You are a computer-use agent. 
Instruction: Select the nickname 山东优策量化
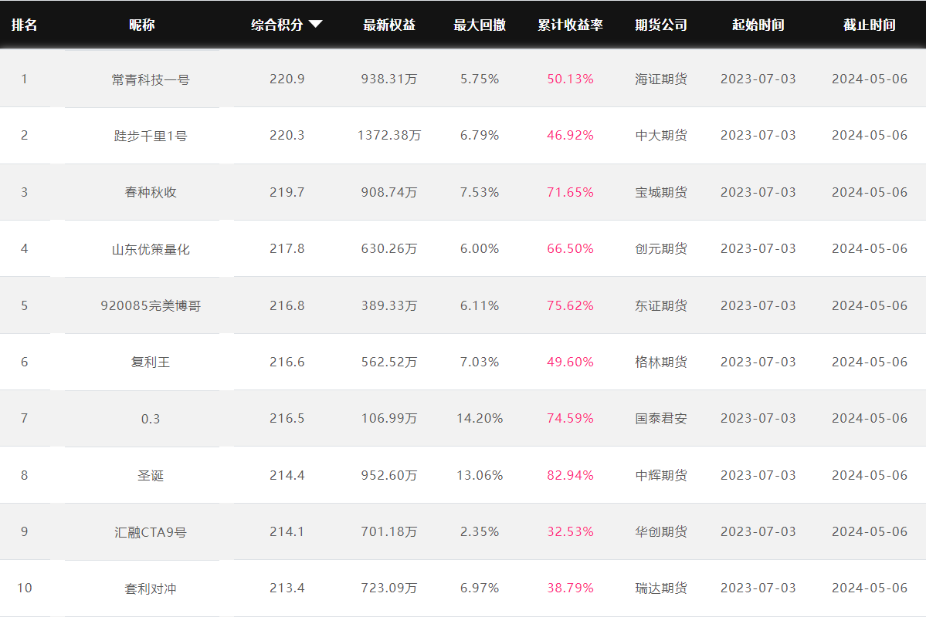(x=151, y=249)
